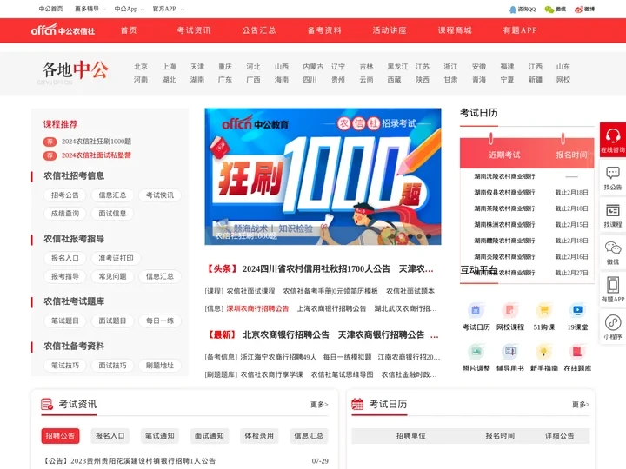This screenshot has width=626, height=469.
Task: Open the 51购课 shopping cart icon
Action: click(543, 310)
